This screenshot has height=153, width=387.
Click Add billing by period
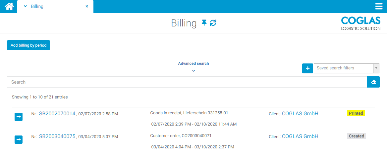point(28,45)
